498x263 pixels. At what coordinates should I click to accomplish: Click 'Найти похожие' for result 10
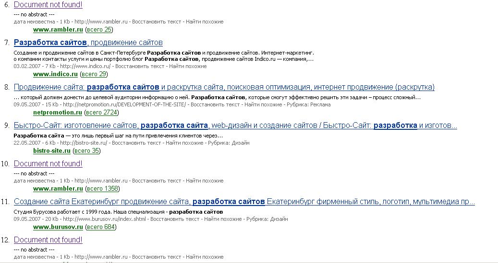(205, 181)
